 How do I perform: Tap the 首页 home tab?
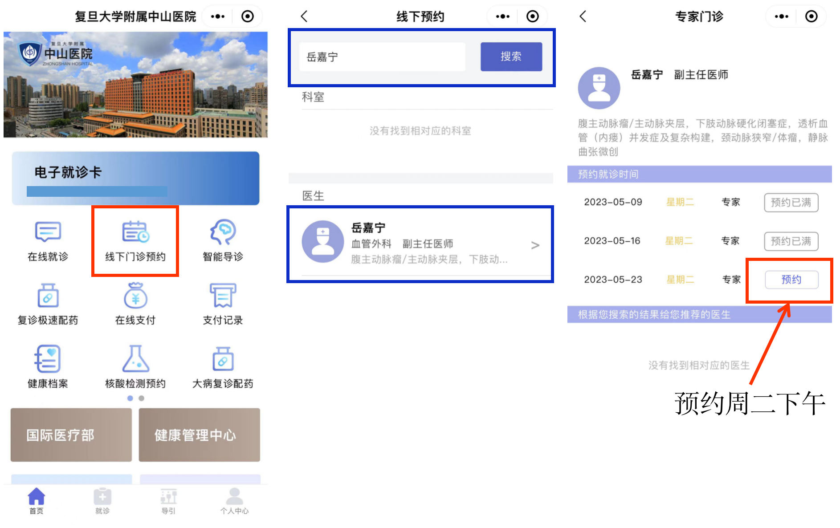(x=37, y=501)
